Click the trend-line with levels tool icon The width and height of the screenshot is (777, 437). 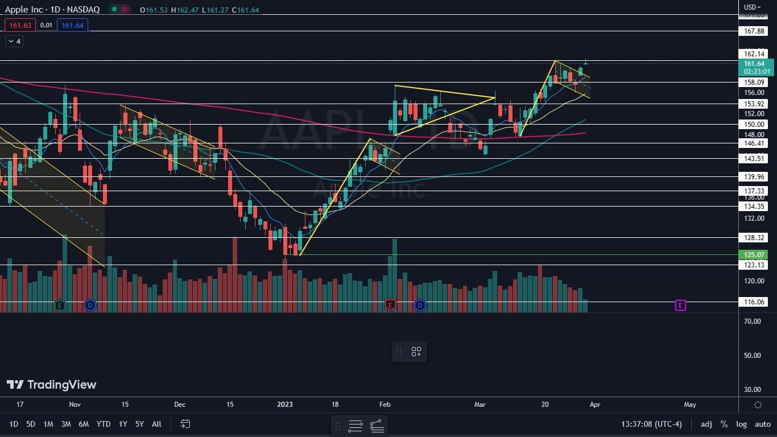(377, 426)
